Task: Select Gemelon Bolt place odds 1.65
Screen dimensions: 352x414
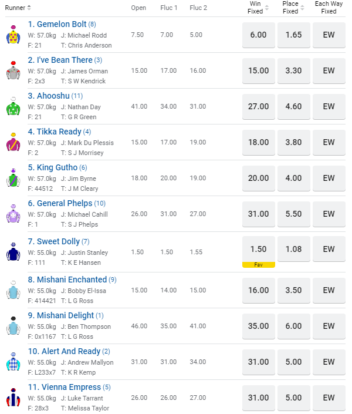Action: coord(293,35)
